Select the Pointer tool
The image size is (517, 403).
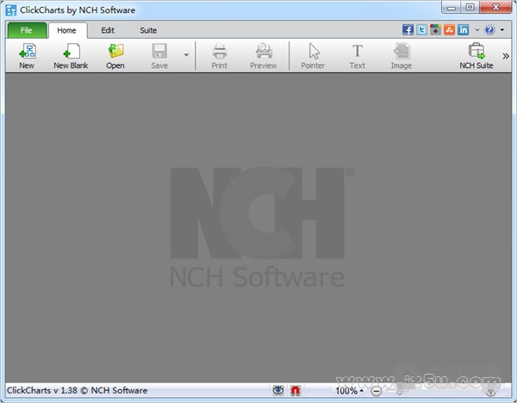(x=313, y=56)
